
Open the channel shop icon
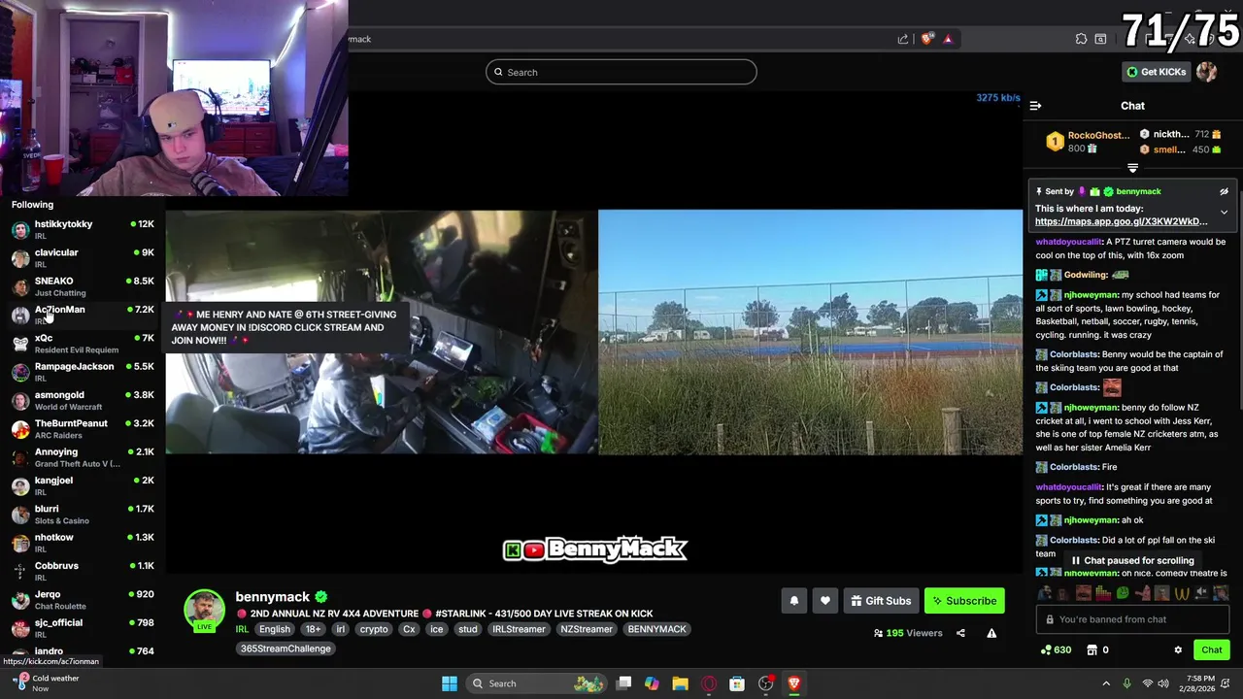tap(1092, 650)
